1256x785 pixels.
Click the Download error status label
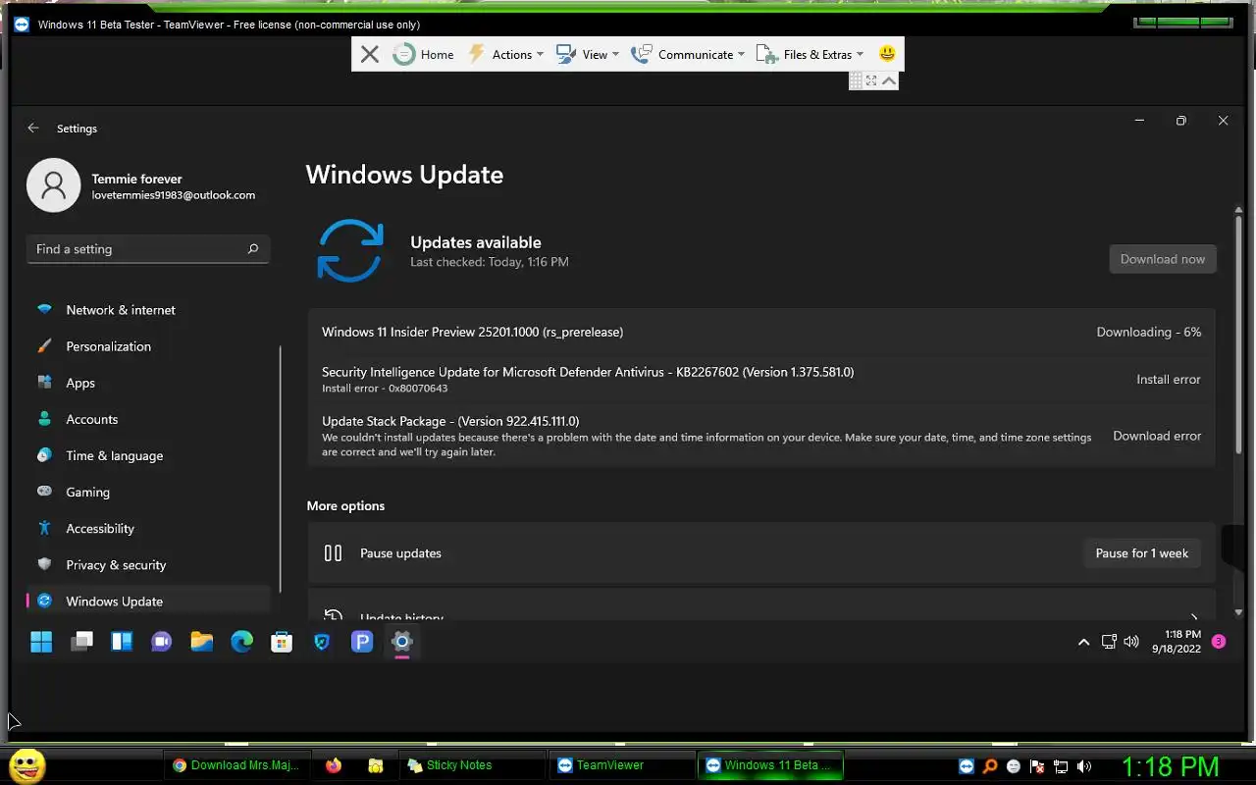click(x=1157, y=436)
